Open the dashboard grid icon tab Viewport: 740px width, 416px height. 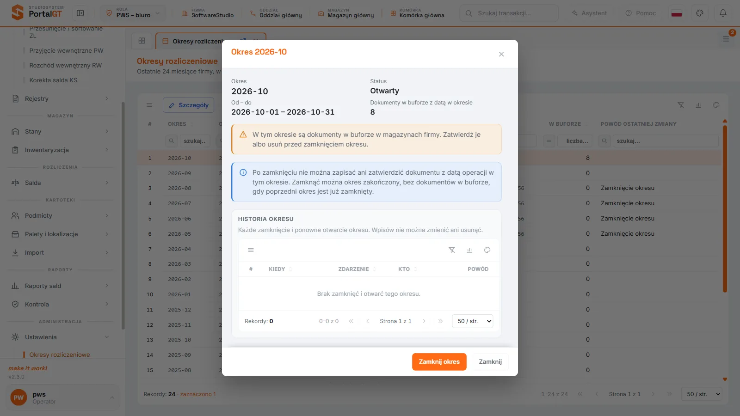click(142, 41)
